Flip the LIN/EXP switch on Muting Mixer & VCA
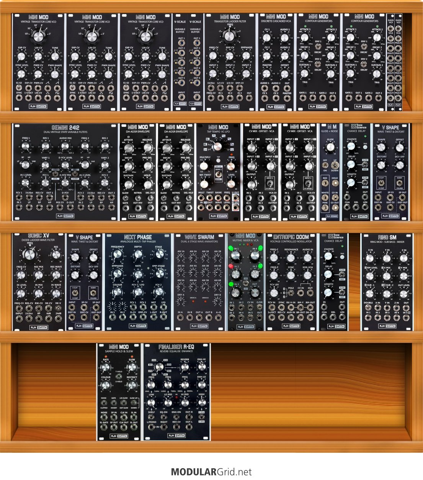Screen dimensions: 423x480 click(245, 283)
